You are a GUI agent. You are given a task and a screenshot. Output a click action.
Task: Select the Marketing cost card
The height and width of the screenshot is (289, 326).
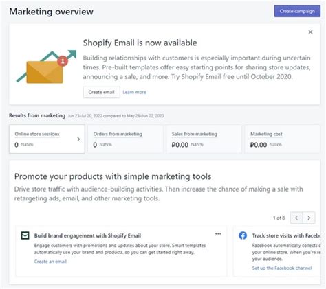pos(282,139)
